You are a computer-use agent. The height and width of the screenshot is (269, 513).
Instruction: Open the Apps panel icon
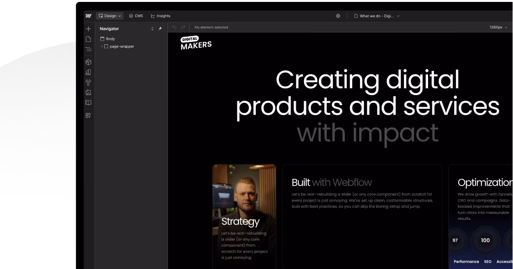point(88,115)
